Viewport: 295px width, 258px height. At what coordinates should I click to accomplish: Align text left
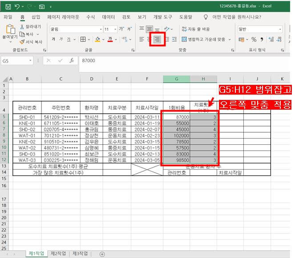click(141, 39)
